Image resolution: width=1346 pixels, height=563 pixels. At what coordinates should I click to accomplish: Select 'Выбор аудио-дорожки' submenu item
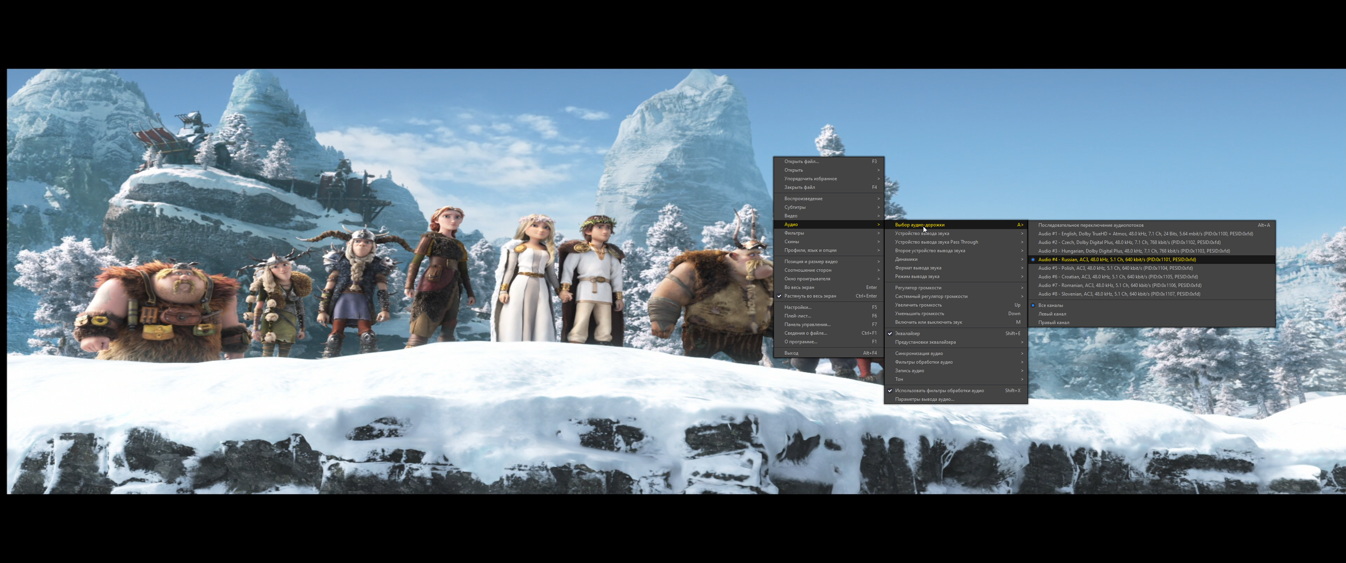pos(956,224)
